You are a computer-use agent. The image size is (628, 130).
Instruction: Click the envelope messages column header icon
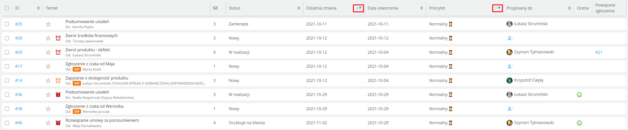215,8
